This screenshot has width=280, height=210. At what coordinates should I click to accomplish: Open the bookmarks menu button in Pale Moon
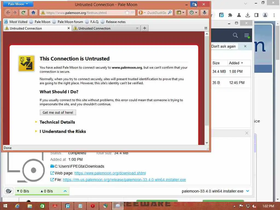tap(180, 13)
